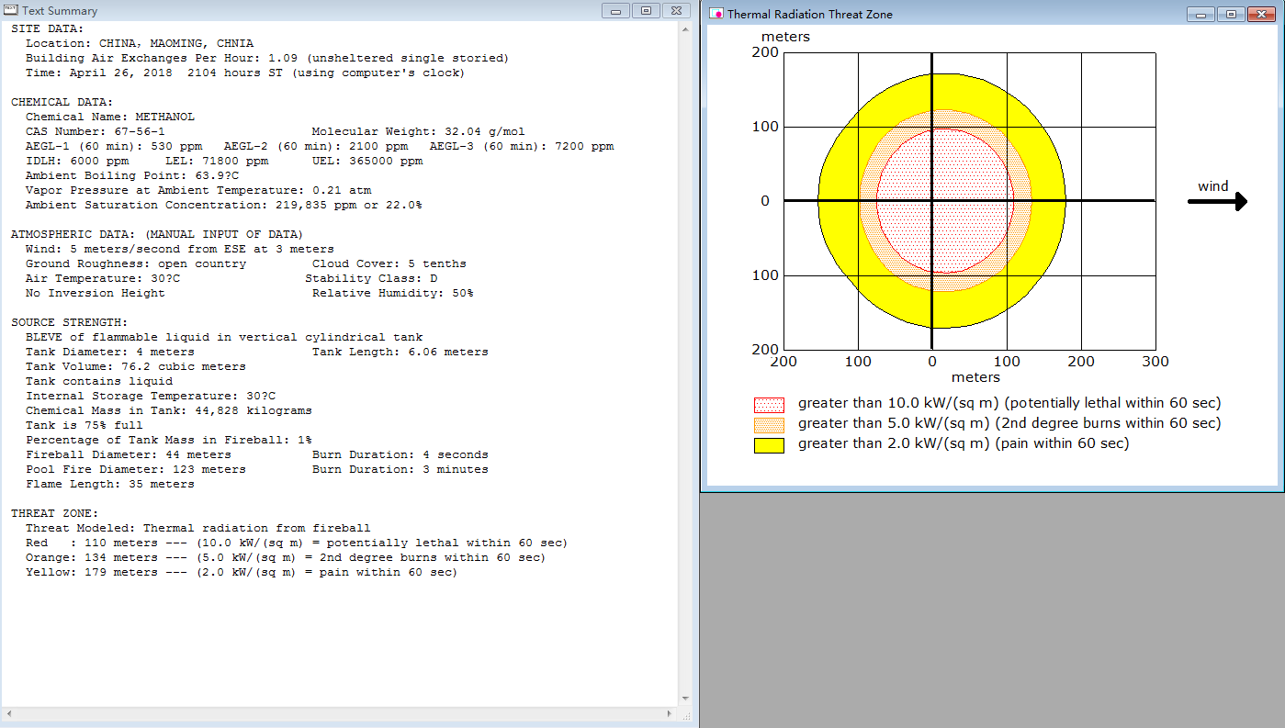Screen dimensions: 1285x728
Task: Click the 'Pool Fire Diameter: 123 meters' text
Action: [x=136, y=469]
